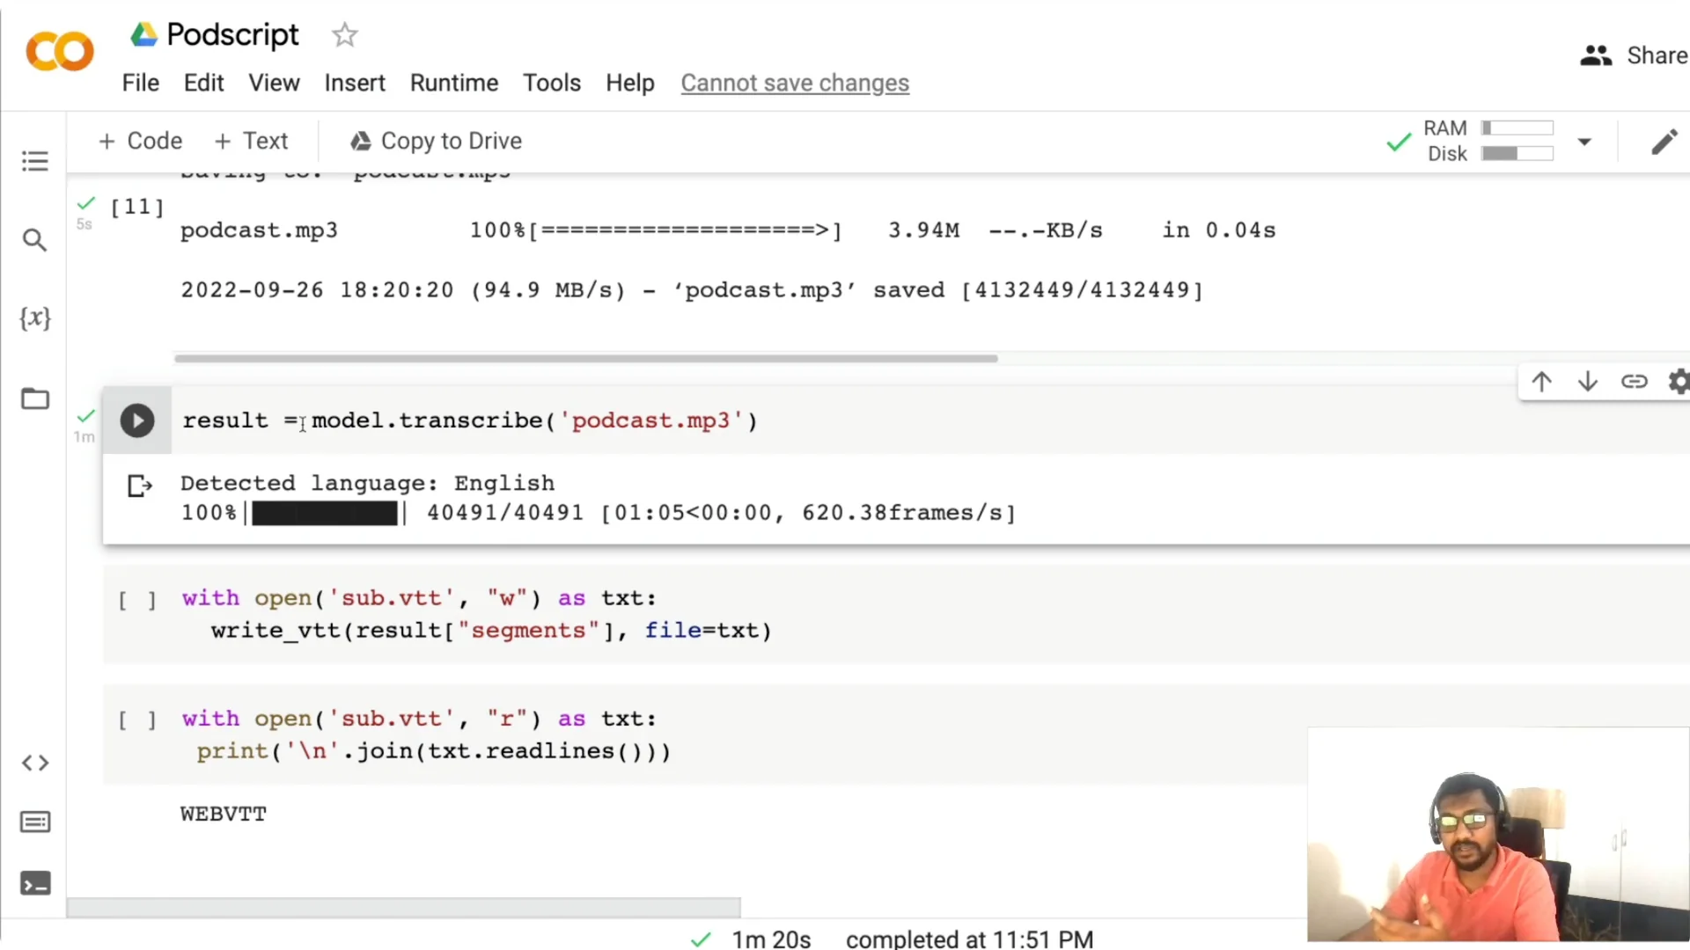Toggle editor mode with the pencil icon
This screenshot has width=1690, height=950.
pyautogui.click(x=1665, y=141)
